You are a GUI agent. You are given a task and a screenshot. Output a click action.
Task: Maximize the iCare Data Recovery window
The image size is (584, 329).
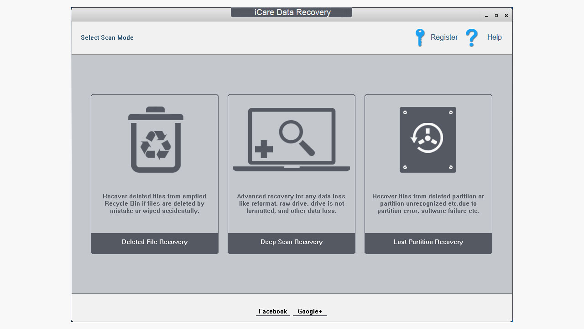[496, 16]
